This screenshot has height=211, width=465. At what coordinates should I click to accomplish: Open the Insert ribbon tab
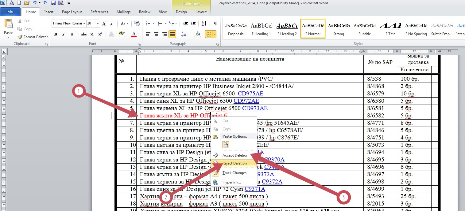(x=49, y=12)
